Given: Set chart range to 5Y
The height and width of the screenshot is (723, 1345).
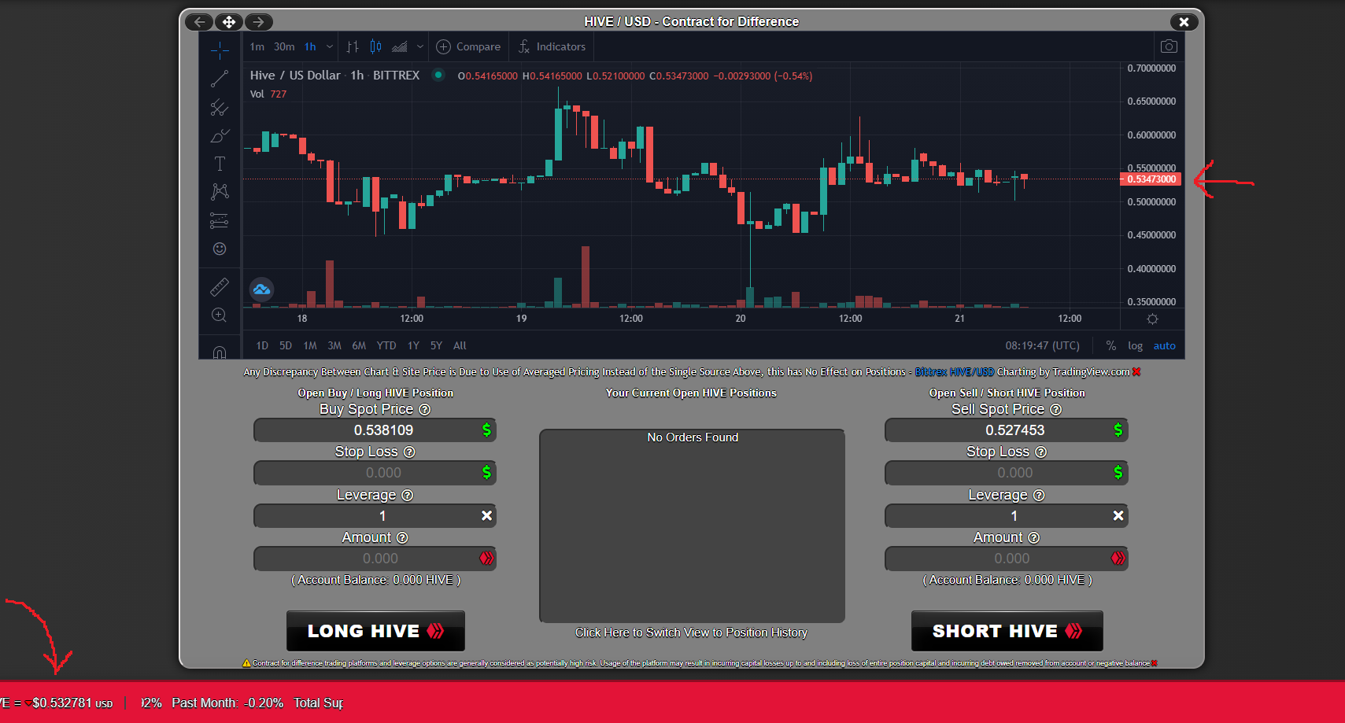Looking at the screenshot, I should [436, 345].
